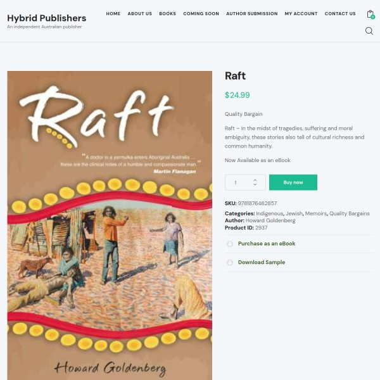Open the Indigenous category link
The height and width of the screenshot is (380, 380).
270,213
